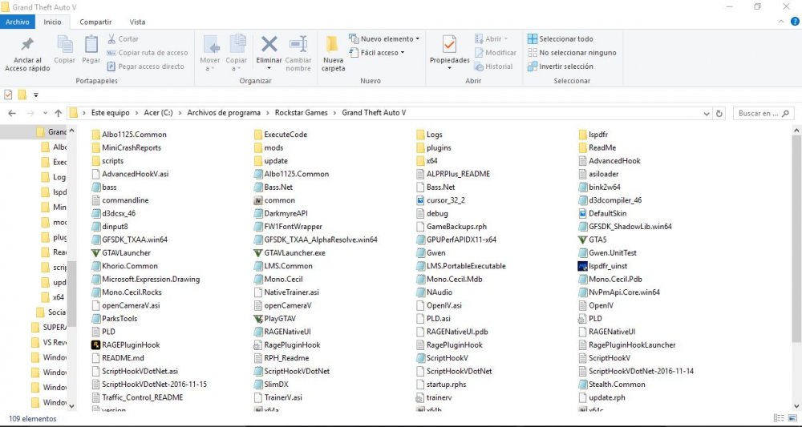Select the VS Rev folder in the sidebar
Image resolution: width=802 pixels, height=427 pixels.
(49, 342)
